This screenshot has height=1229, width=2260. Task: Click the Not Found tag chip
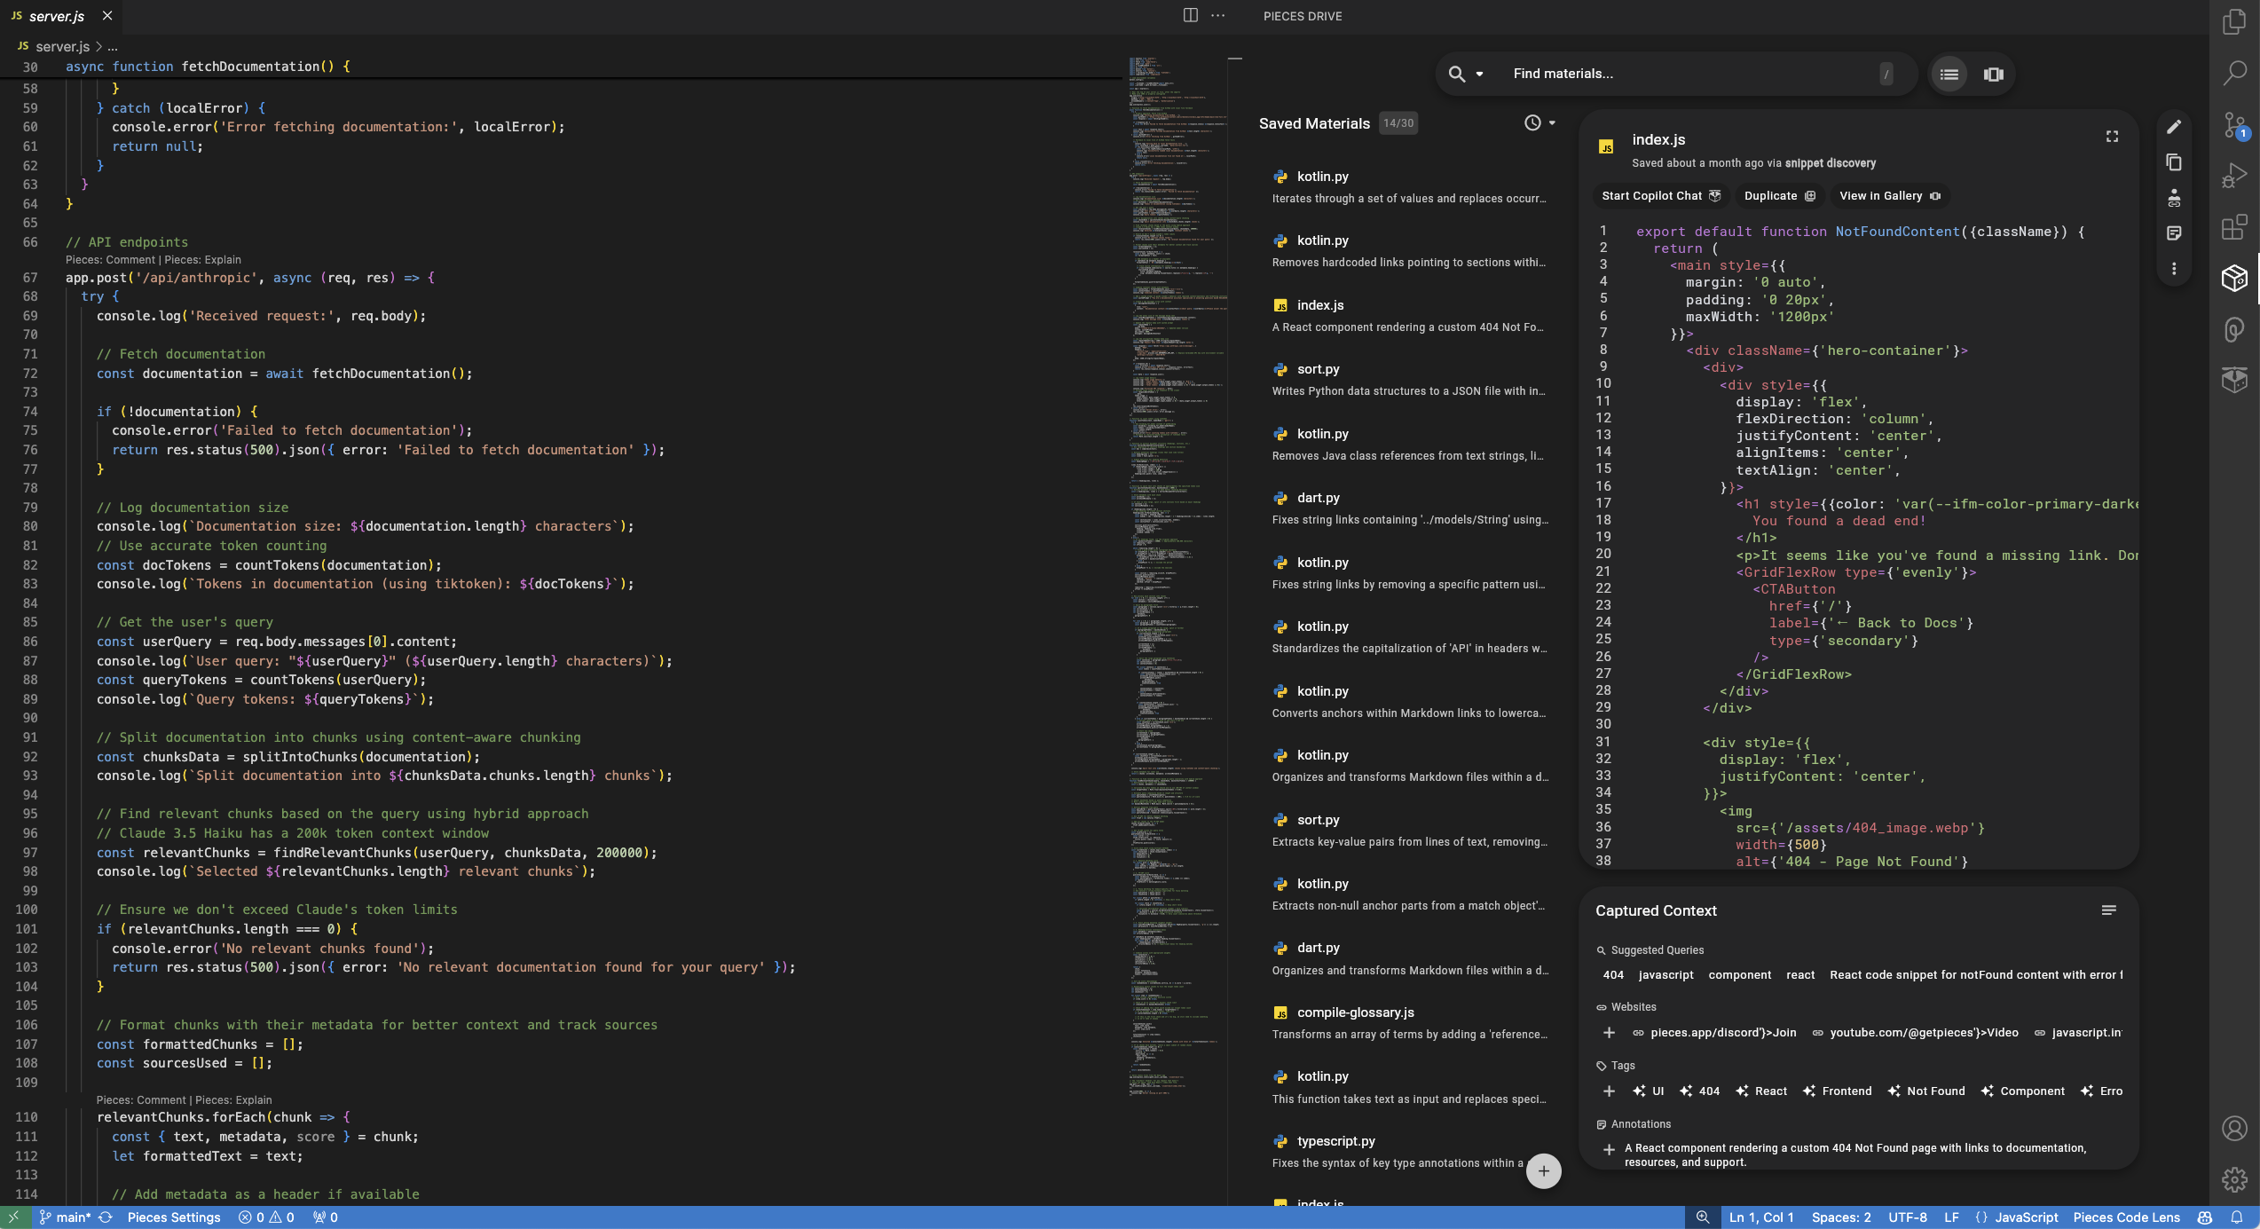click(1925, 1091)
